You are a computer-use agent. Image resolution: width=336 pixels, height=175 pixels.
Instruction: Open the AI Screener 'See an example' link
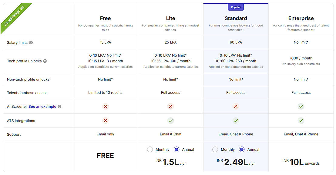pos(42,107)
